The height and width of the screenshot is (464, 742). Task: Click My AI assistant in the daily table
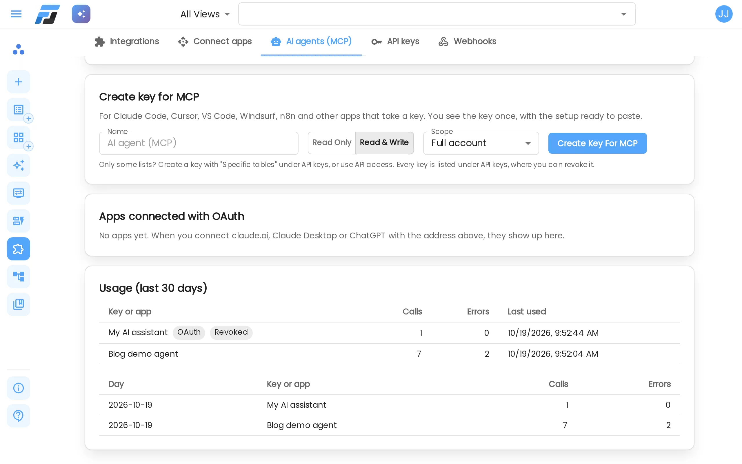click(x=296, y=405)
